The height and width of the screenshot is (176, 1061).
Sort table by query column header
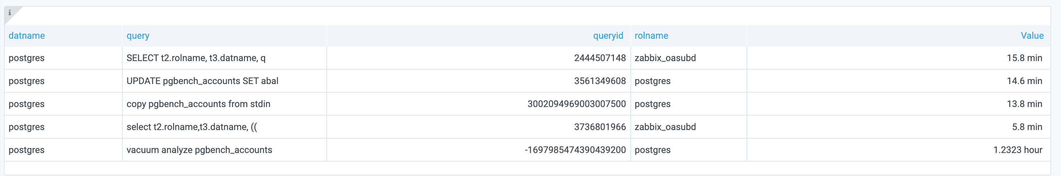tap(138, 36)
